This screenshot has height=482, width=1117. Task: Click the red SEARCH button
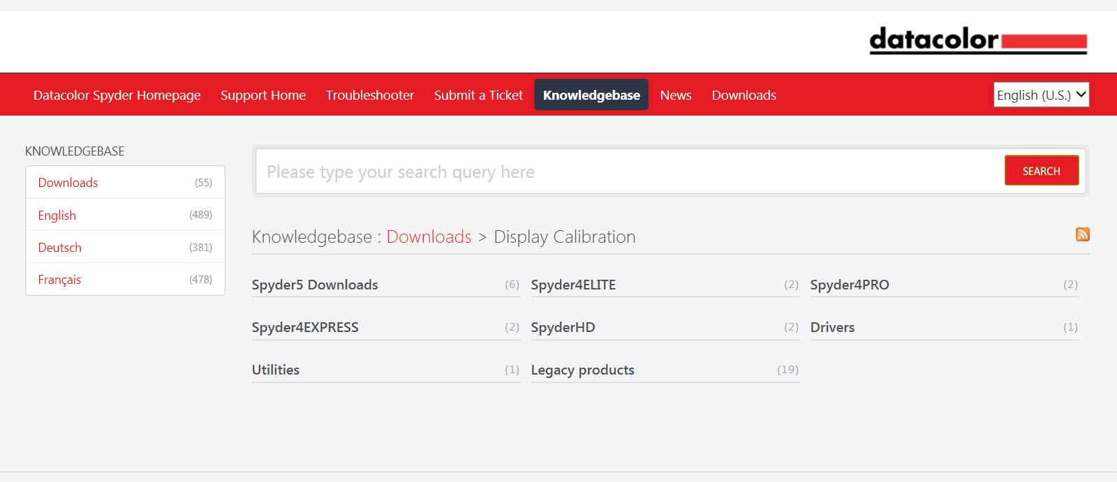point(1042,171)
